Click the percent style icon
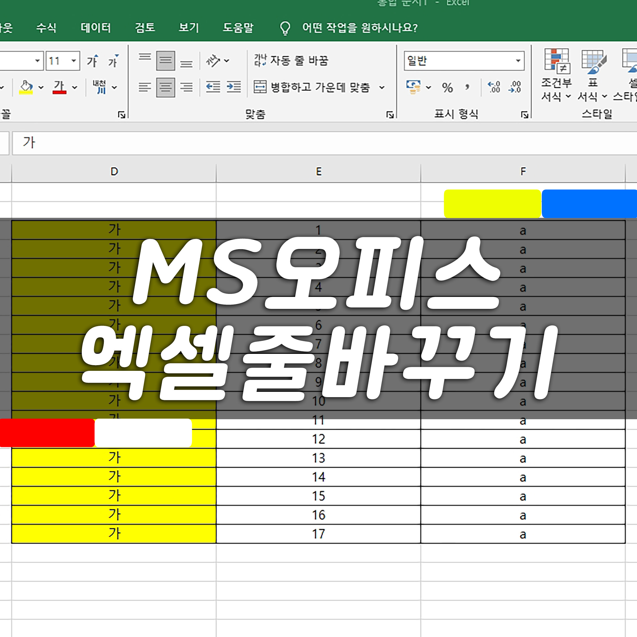 coord(447,87)
